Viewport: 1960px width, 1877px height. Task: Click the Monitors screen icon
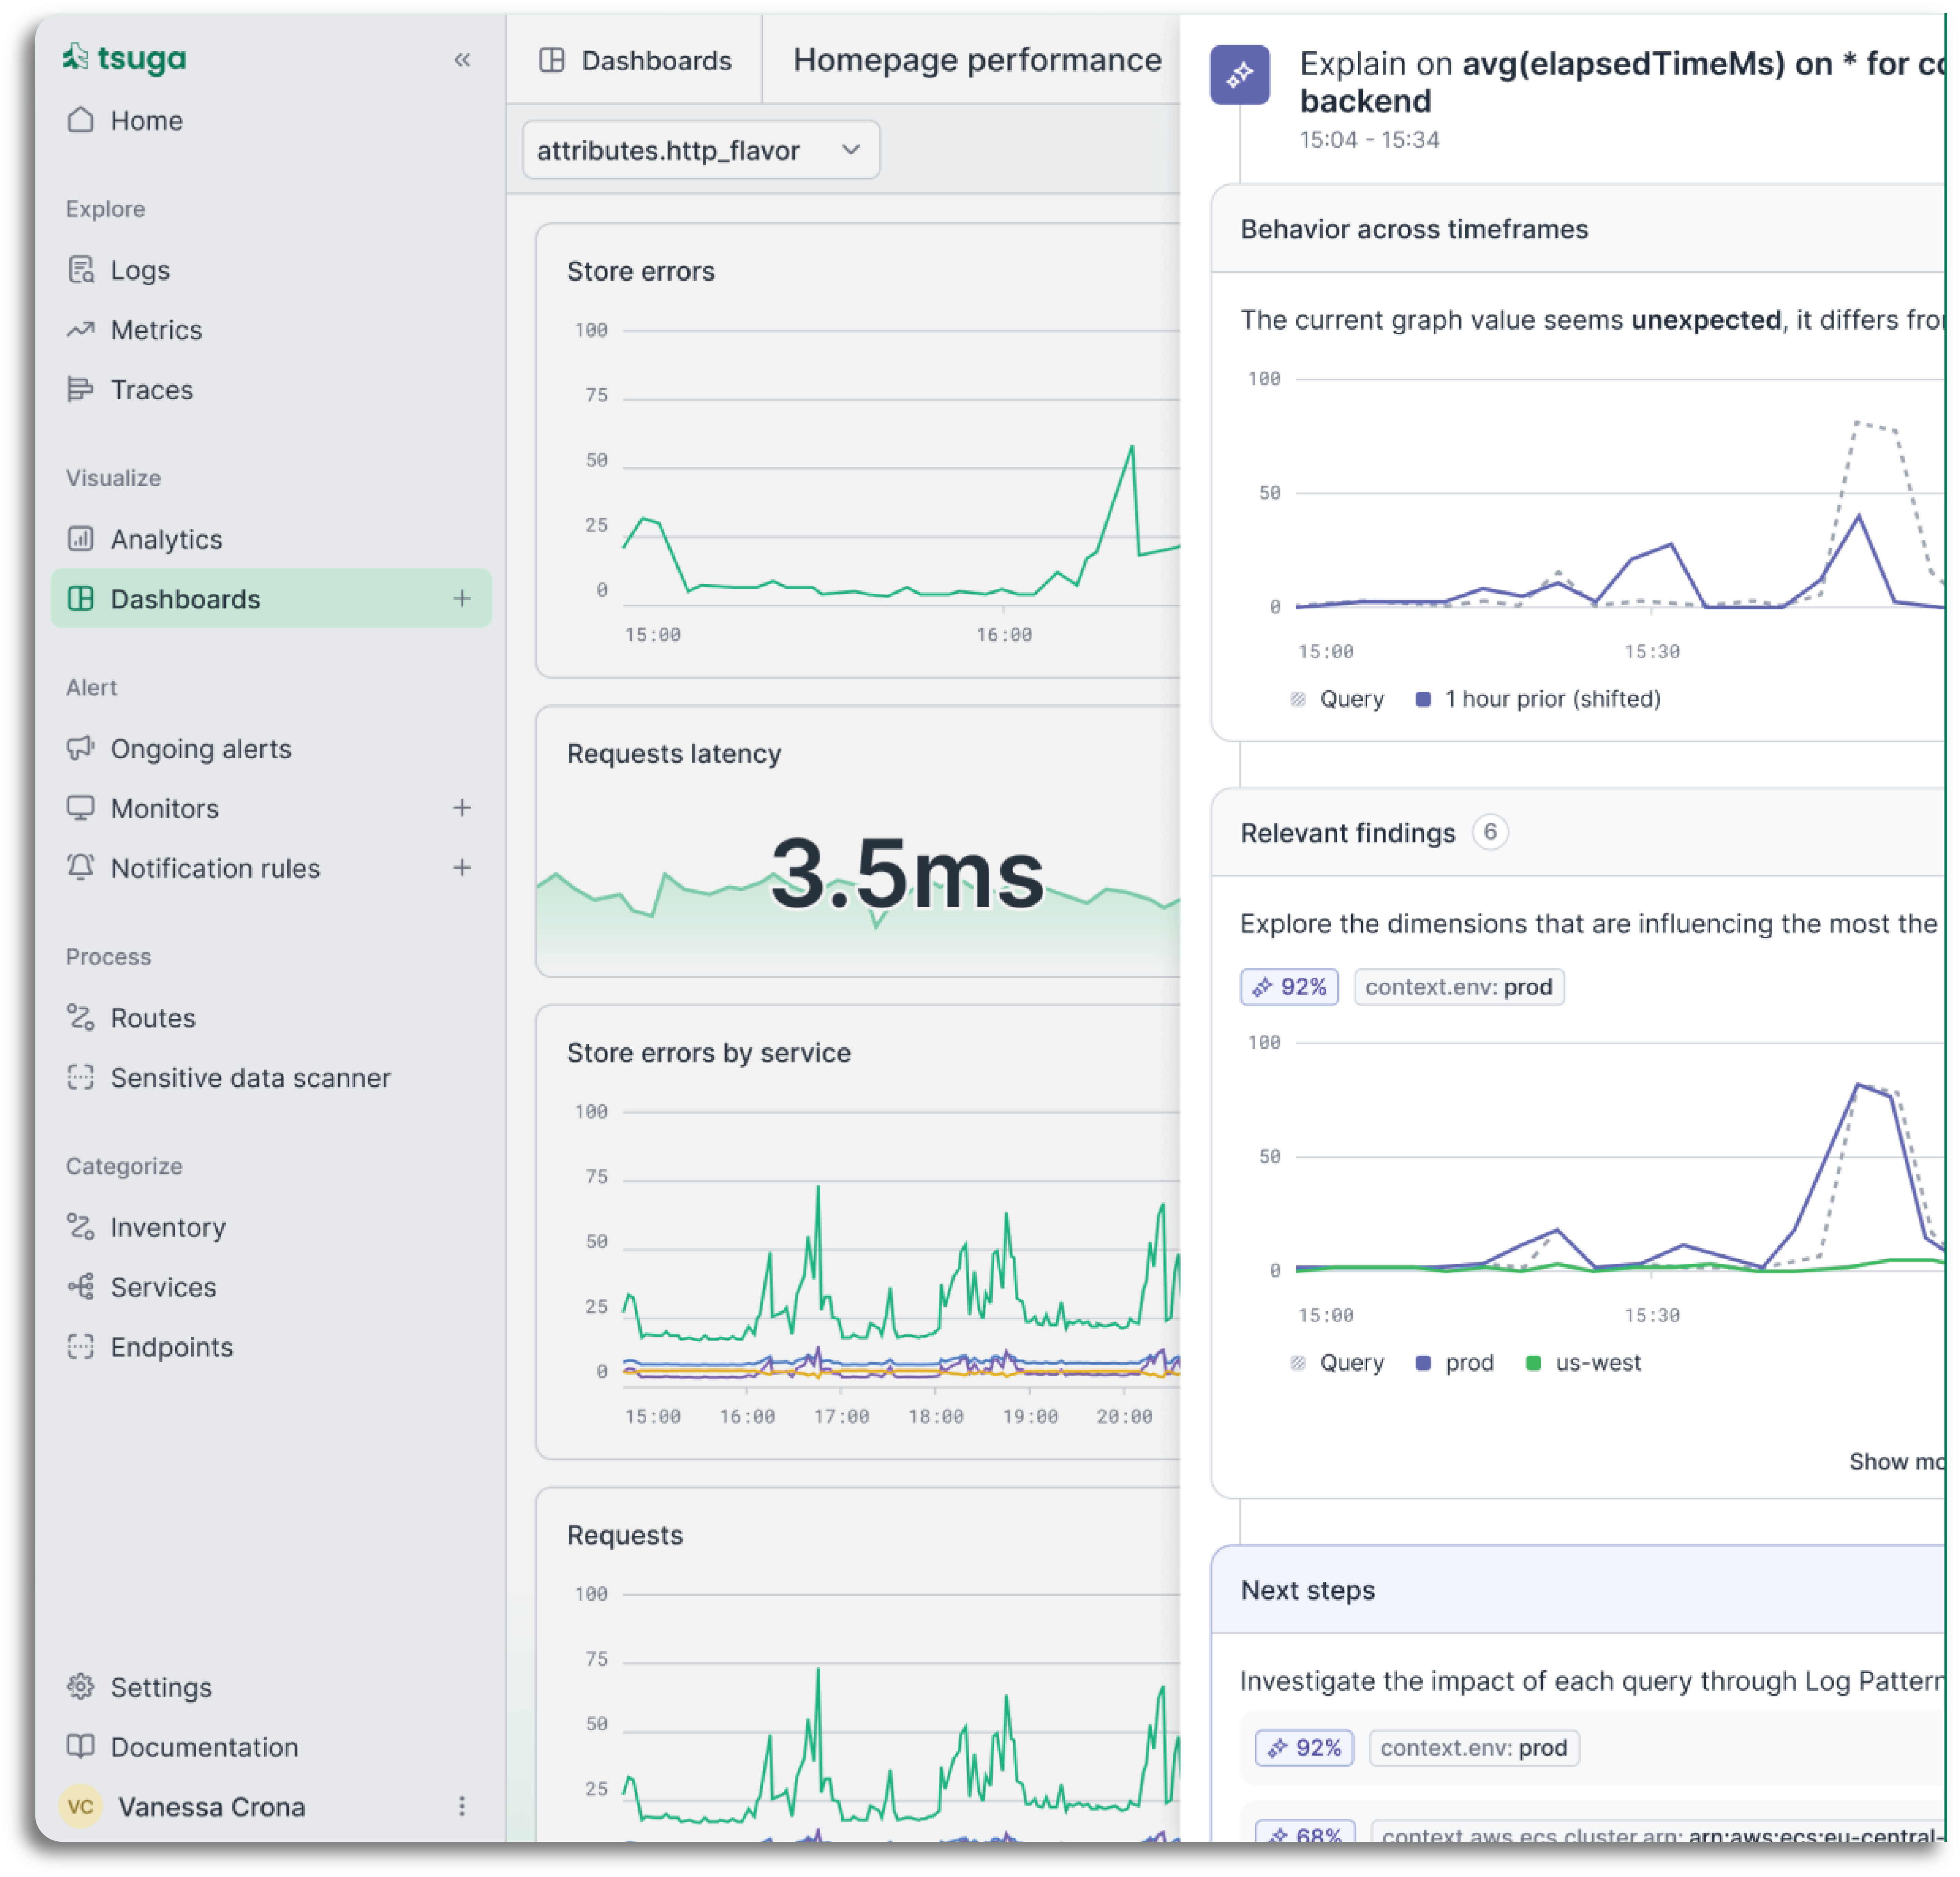(80, 809)
